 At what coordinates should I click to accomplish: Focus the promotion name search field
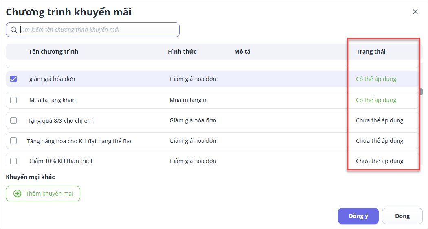point(98,30)
